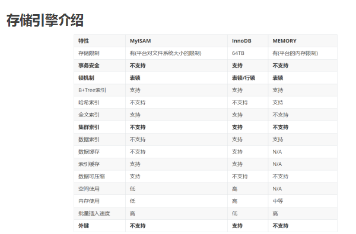This screenshot has height=234, width=356.
Task: Select the InnoDB column header
Action: [241, 41]
